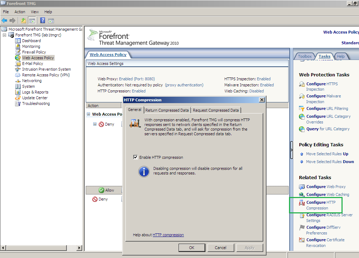The image size is (359, 258).
Task: Switch to the Toolbox tab
Action: [305, 56]
